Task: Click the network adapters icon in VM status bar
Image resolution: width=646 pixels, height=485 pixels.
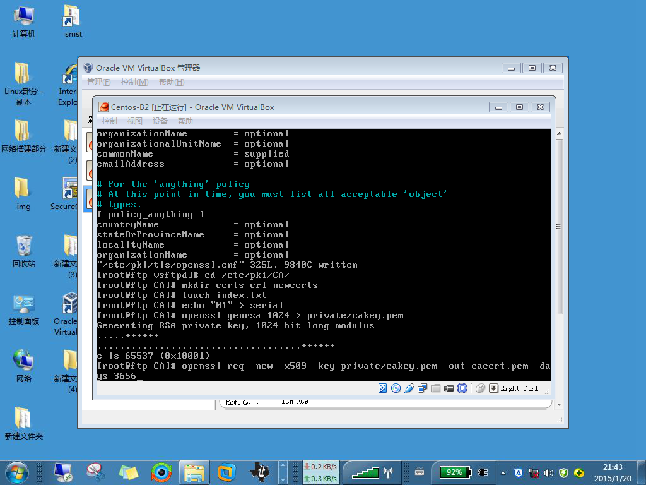Action: [x=422, y=388]
